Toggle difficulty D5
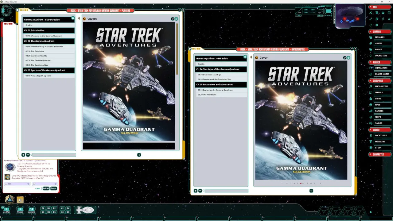This screenshot has height=221, width=393. tap(54, 212)
